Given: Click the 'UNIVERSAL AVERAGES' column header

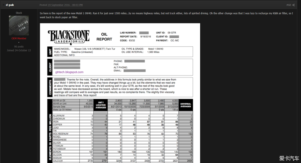Looking at the screenshot, I should pyautogui.click(x=186, y=105).
